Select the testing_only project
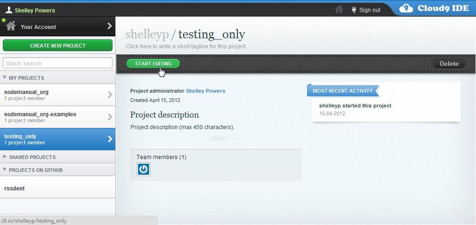476x225 pixels. click(58, 139)
